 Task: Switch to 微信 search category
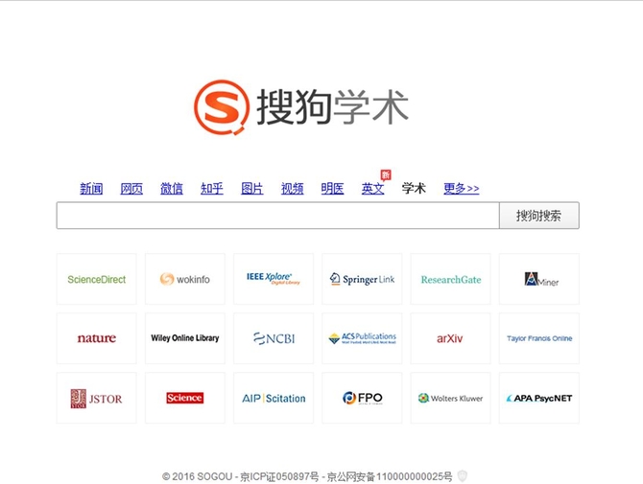point(172,189)
